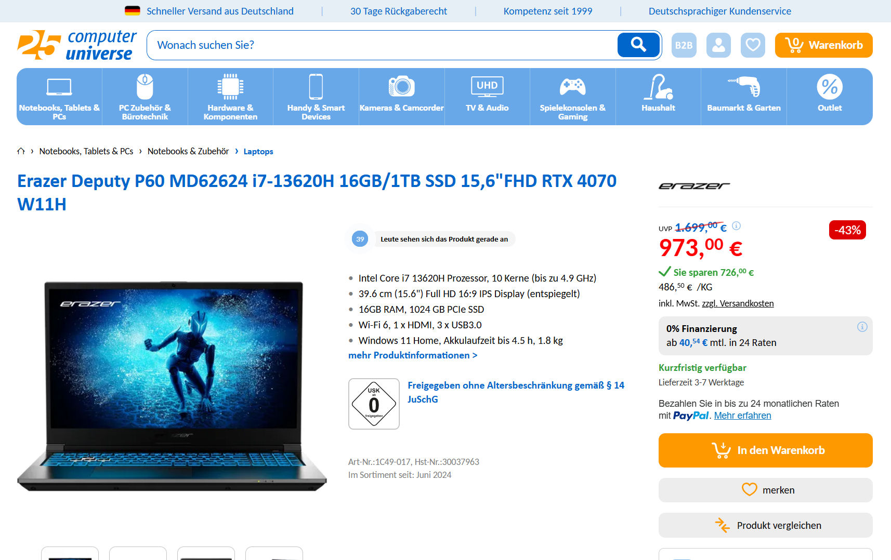
Task: Open Notebooks, Tablets & PCs category
Action: pos(59,97)
